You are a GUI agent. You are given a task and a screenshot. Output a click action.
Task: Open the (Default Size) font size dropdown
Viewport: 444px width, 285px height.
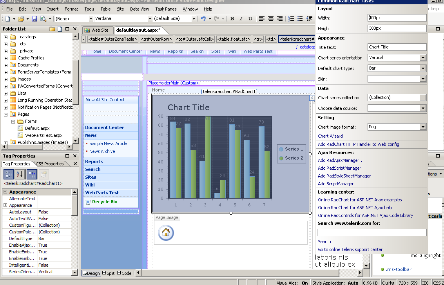[x=194, y=19]
